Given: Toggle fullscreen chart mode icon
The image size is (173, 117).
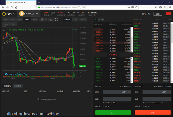Looking at the screenshot, I should pyautogui.click(x=56, y=19).
